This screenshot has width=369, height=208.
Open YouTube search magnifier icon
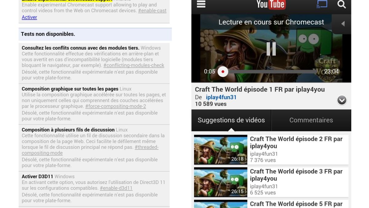click(342, 4)
